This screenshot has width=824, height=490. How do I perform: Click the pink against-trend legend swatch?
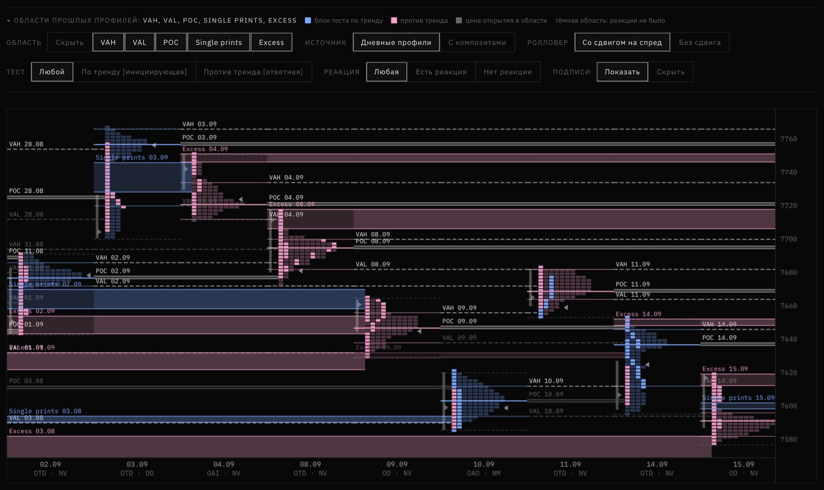[394, 20]
